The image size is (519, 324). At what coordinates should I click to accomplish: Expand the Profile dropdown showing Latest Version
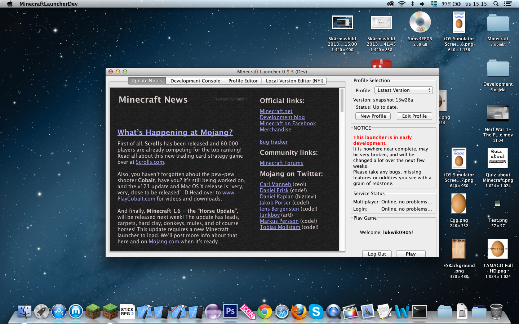[403, 90]
